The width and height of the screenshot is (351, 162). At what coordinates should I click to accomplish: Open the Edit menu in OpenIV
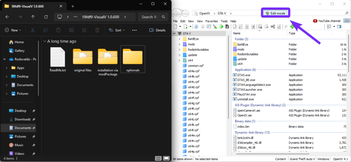[x=183, y=21]
